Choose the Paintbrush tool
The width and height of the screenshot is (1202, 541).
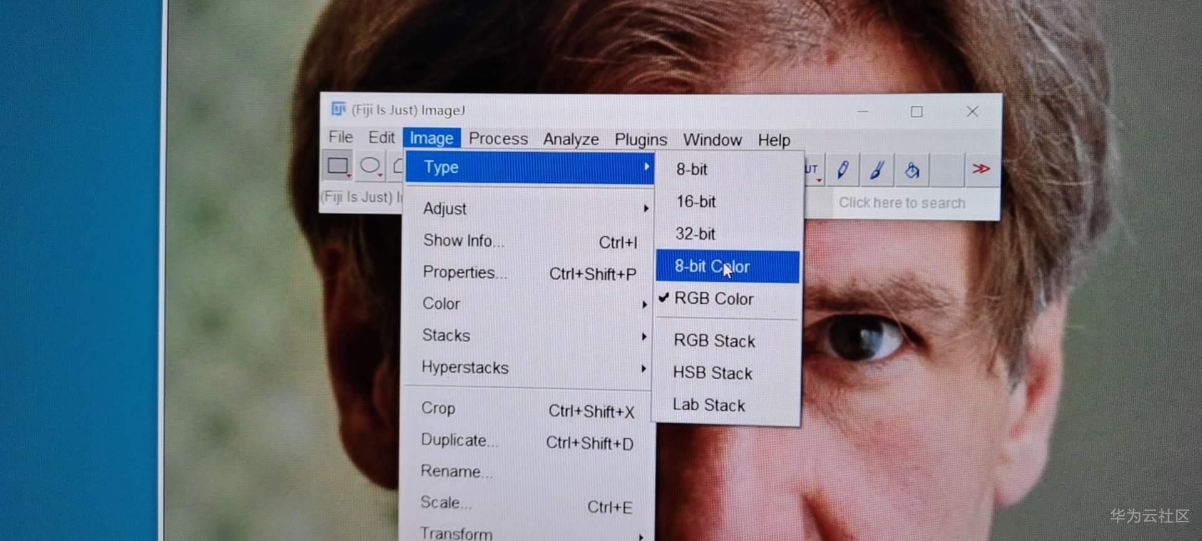tap(876, 169)
